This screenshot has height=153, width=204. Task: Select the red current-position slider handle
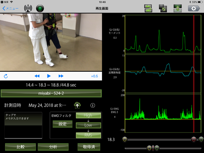[x=194, y=139]
